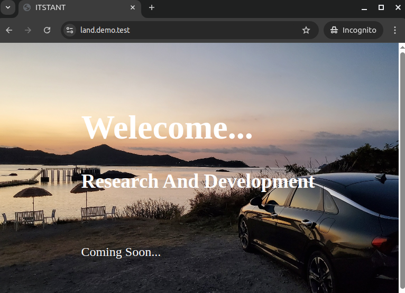This screenshot has width=405, height=293.
Task: Click the Welecome... heading text
Action: pyautogui.click(x=167, y=127)
